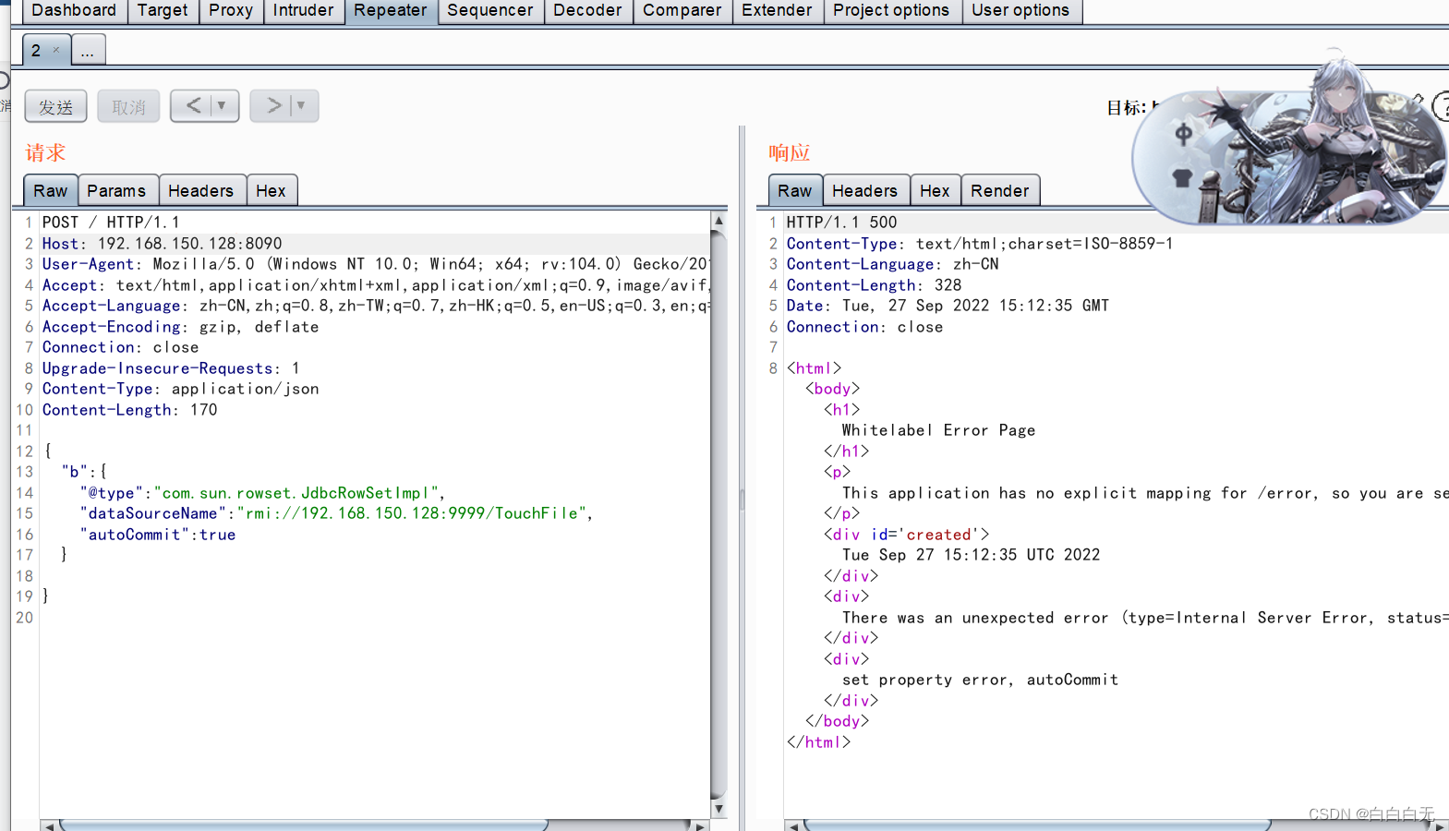Click the dataSourceName rmi URL line
1449x831 pixels.
tap(336, 513)
